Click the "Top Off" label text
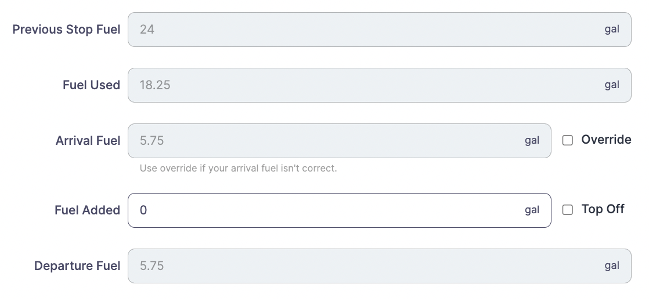The height and width of the screenshot is (299, 649). click(x=603, y=209)
